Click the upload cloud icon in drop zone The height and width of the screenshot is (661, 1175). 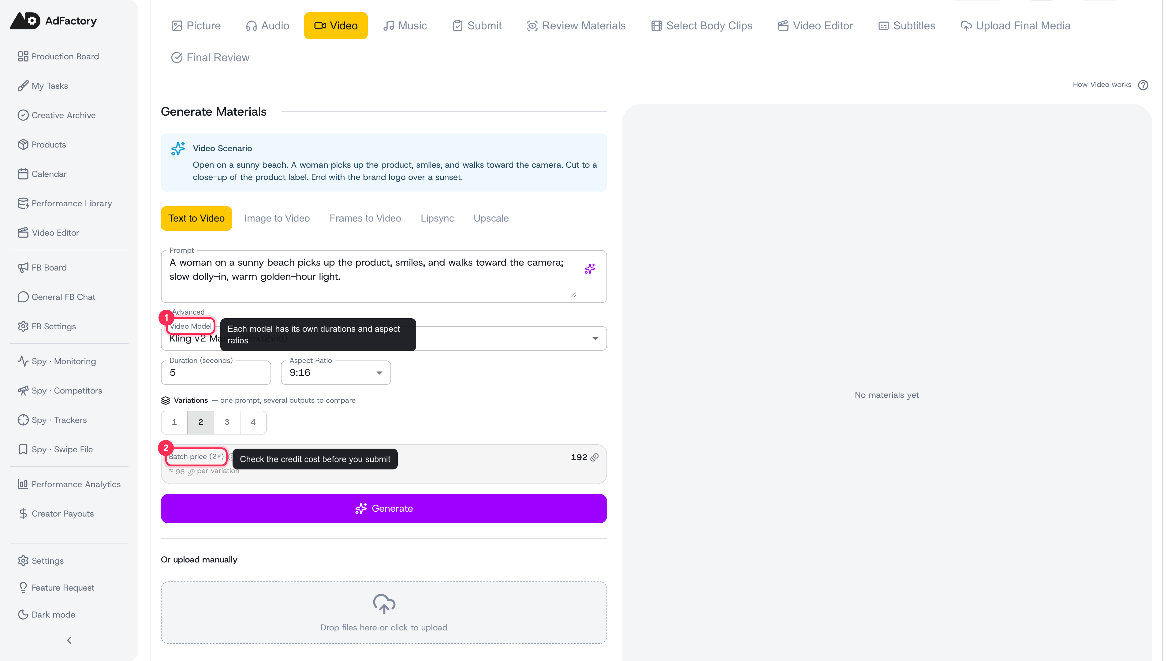[x=384, y=603]
